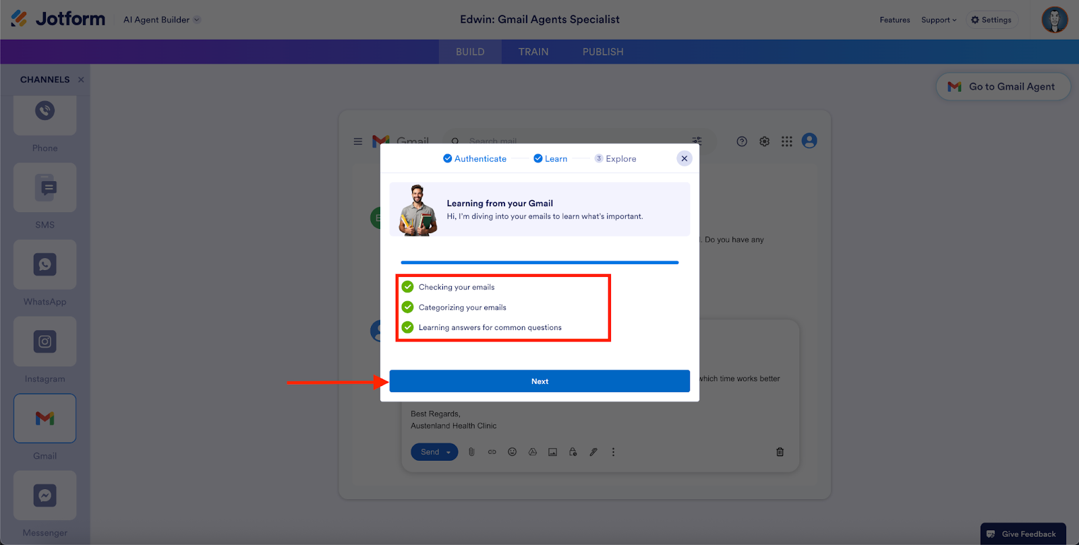
Task: Open the user profile avatar
Action: [1055, 20]
